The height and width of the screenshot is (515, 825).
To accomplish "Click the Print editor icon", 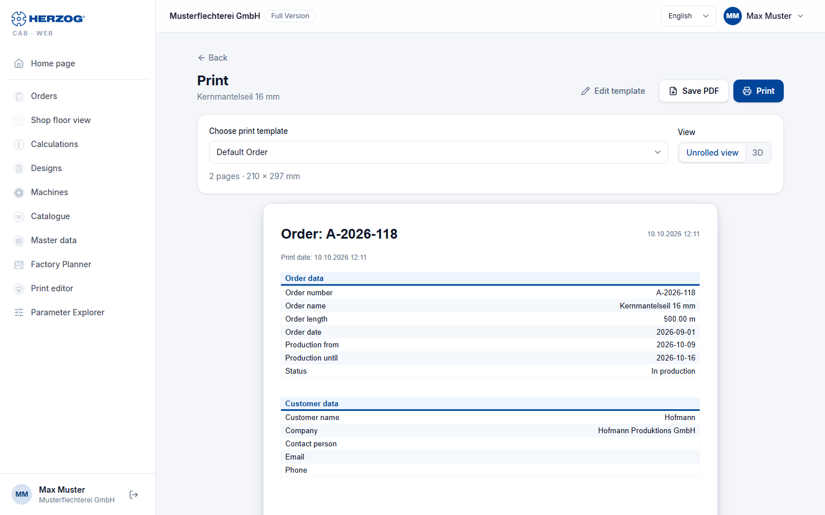I will point(19,288).
